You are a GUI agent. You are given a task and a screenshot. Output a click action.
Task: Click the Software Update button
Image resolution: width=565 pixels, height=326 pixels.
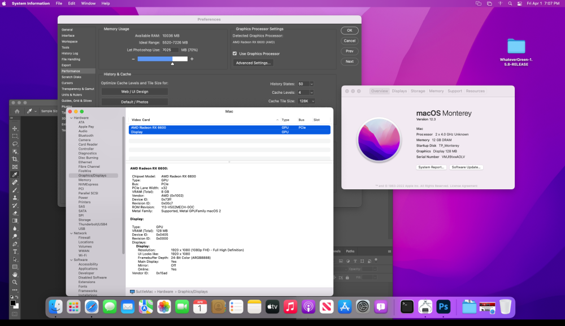pyautogui.click(x=466, y=167)
